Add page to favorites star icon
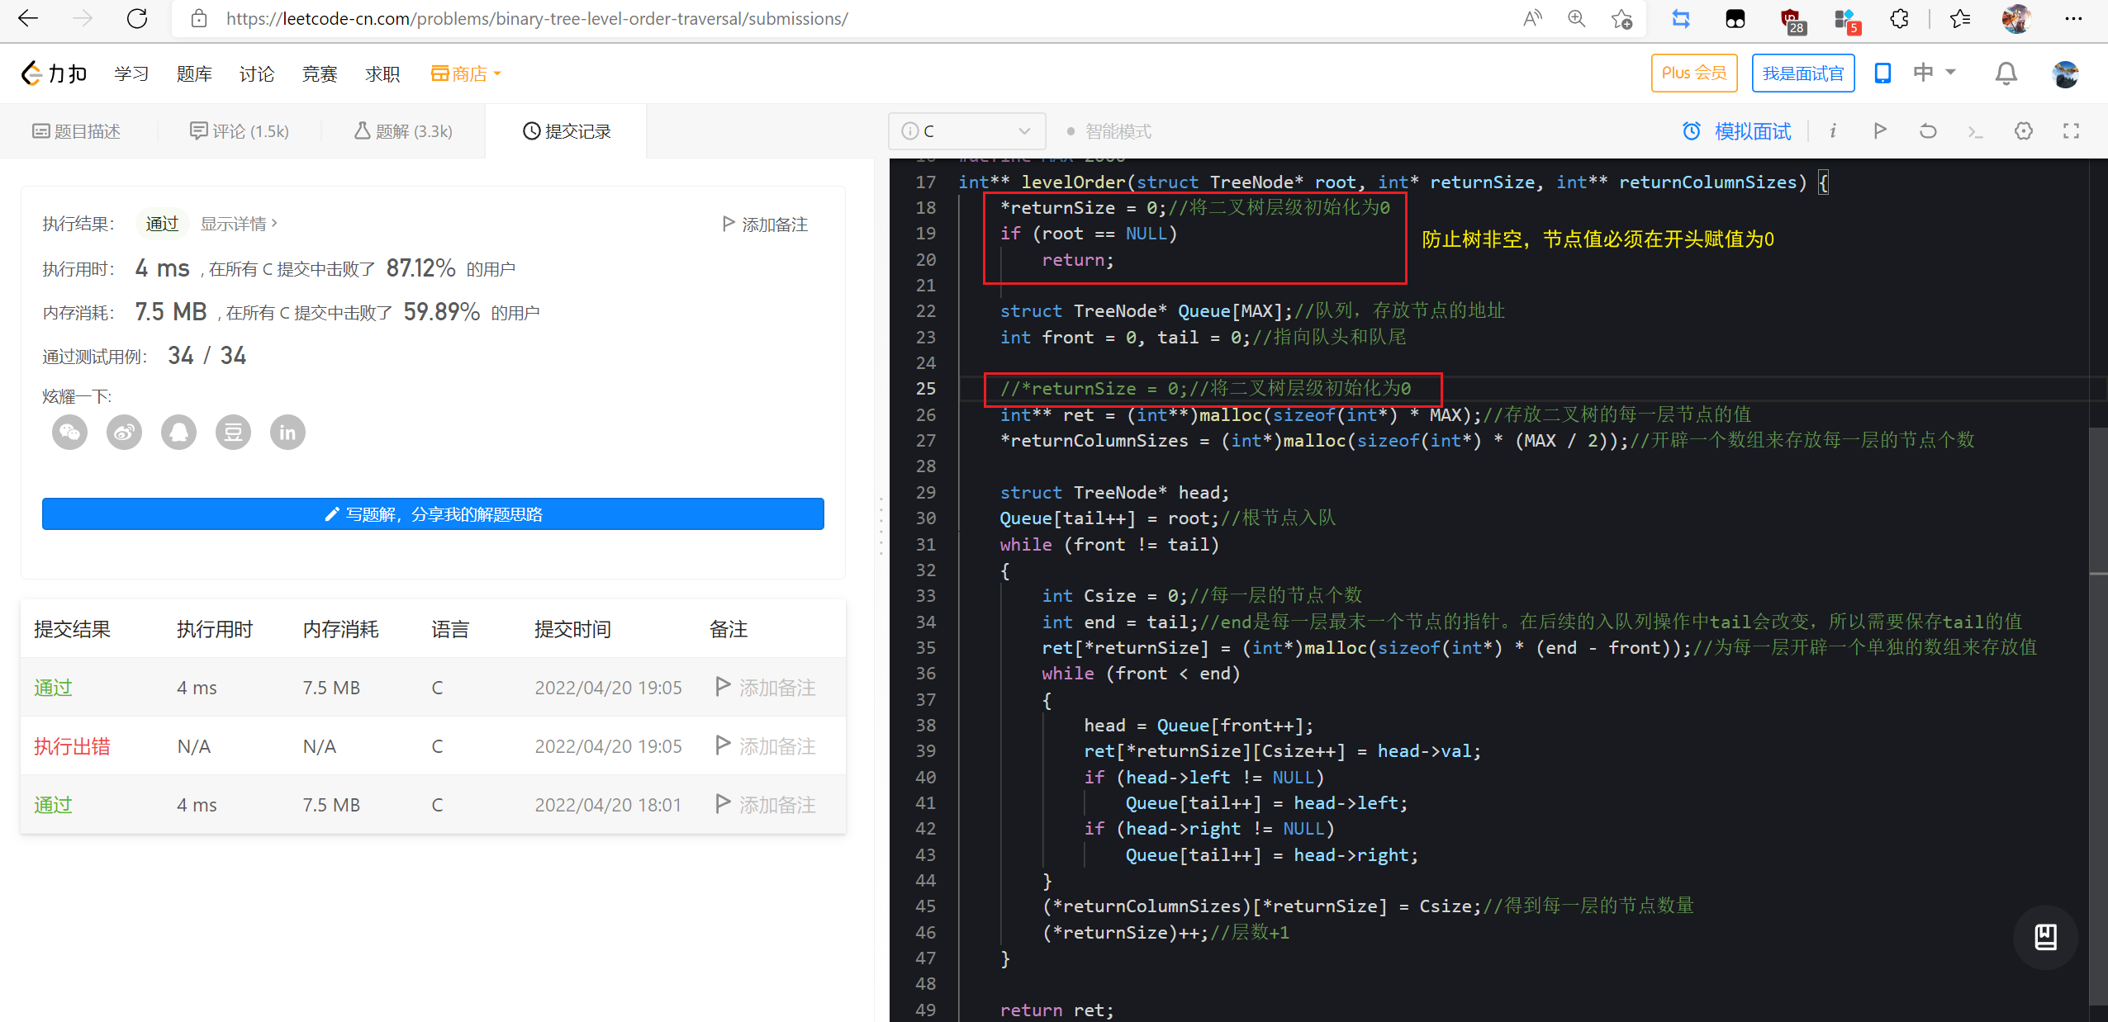This screenshot has width=2108, height=1022. click(x=1621, y=18)
